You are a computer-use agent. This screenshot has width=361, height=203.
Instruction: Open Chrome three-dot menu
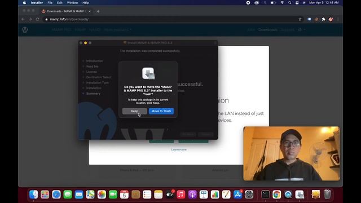coord(338,19)
